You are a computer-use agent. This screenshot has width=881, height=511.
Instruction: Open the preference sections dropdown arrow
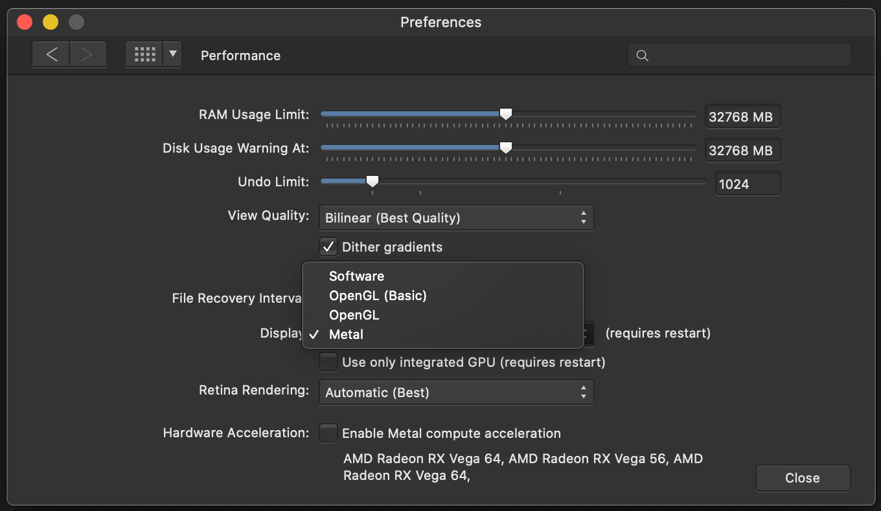(x=172, y=54)
